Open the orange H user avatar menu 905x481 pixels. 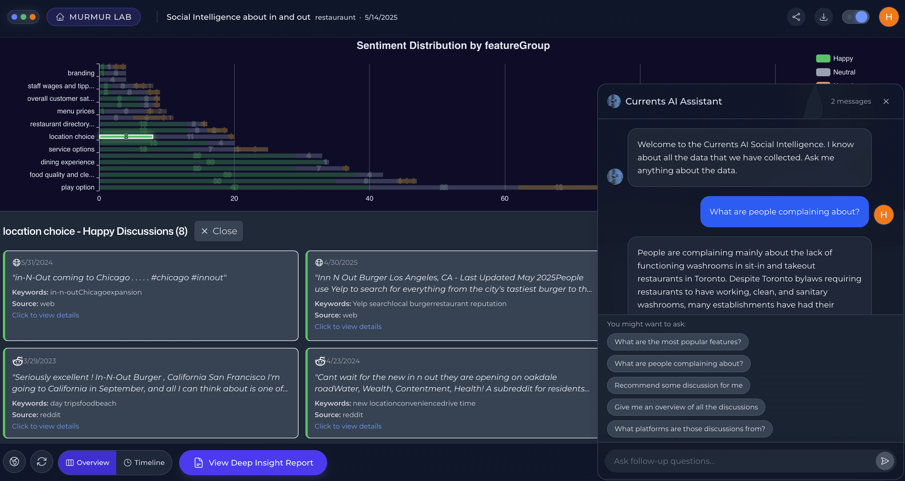click(x=888, y=17)
